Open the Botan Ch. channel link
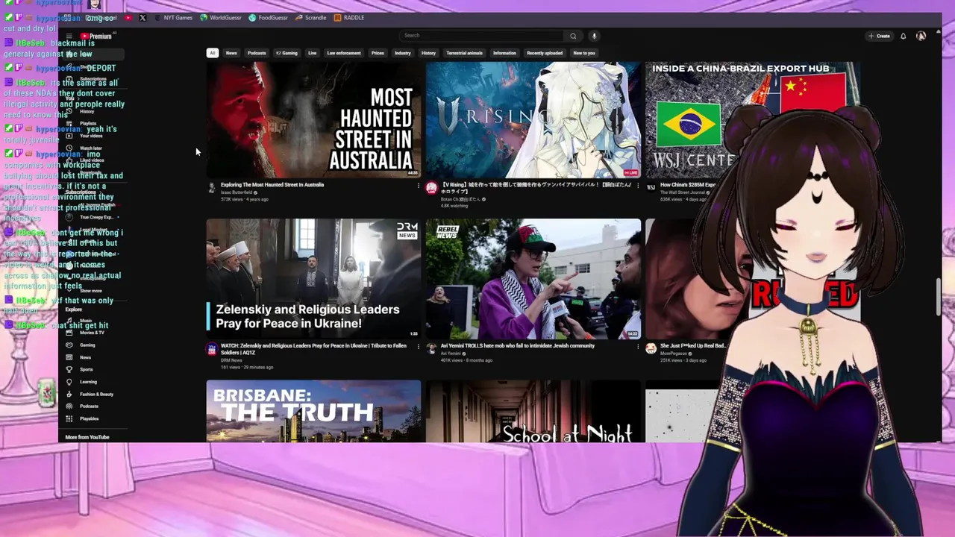Screen dimensions: 955x537 [x=461, y=200]
